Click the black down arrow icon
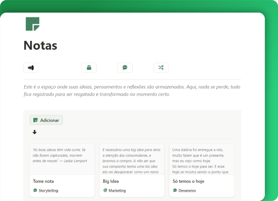 click(x=34, y=132)
